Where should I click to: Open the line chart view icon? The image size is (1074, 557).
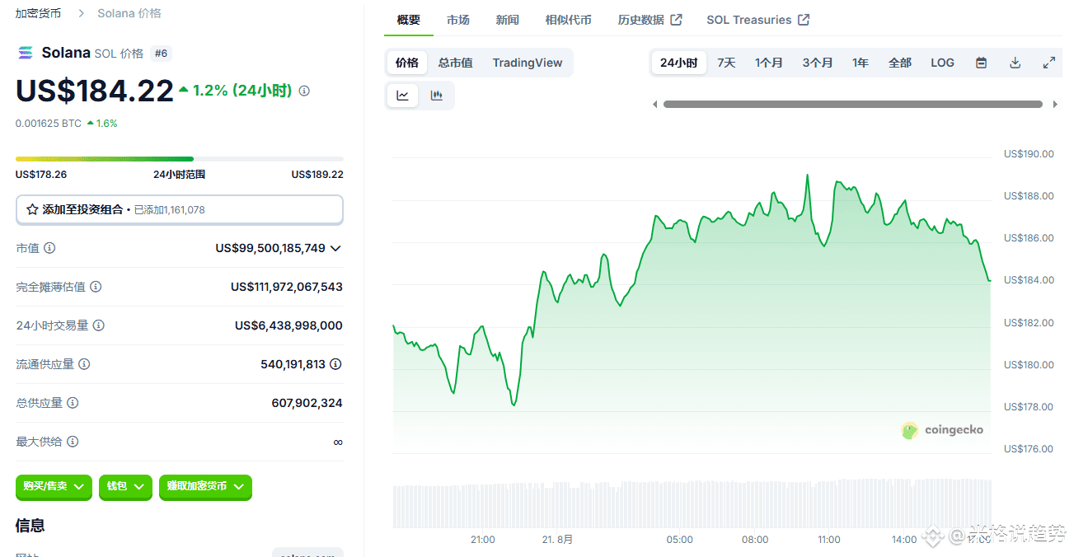tap(402, 96)
